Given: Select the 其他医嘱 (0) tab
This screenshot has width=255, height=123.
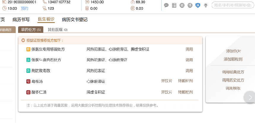Looking at the screenshot, I should pyautogui.click(x=58, y=29).
